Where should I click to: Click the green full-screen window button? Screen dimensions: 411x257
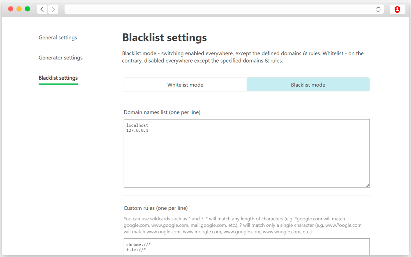27,9
